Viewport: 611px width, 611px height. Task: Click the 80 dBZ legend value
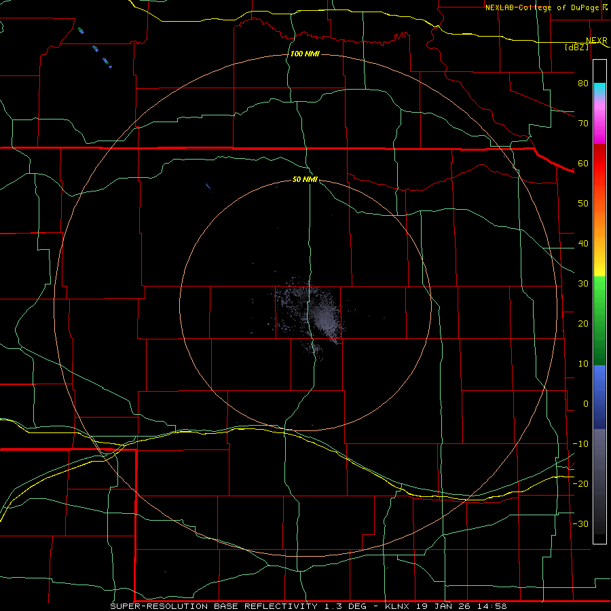click(x=583, y=84)
